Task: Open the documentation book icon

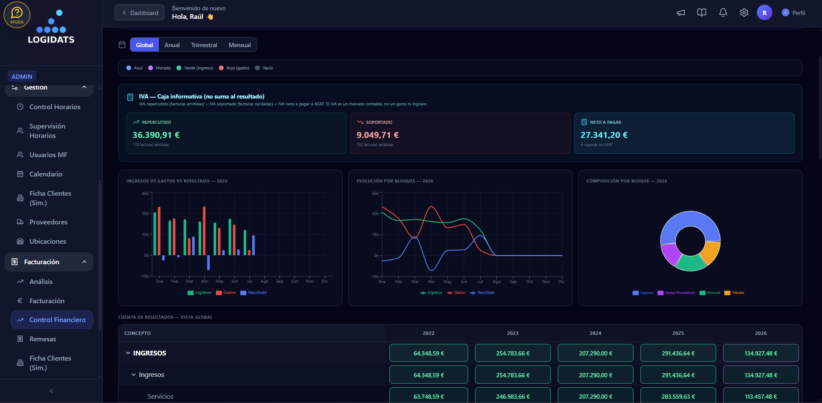Action: pos(702,13)
